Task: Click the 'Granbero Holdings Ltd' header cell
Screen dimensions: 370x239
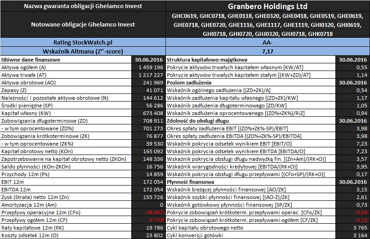Action: point(267,6)
